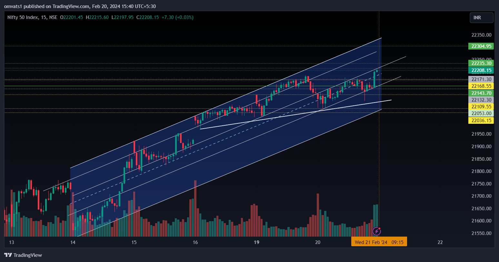
Task: Click the TradingView logo at bottom left
Action: click(23, 255)
